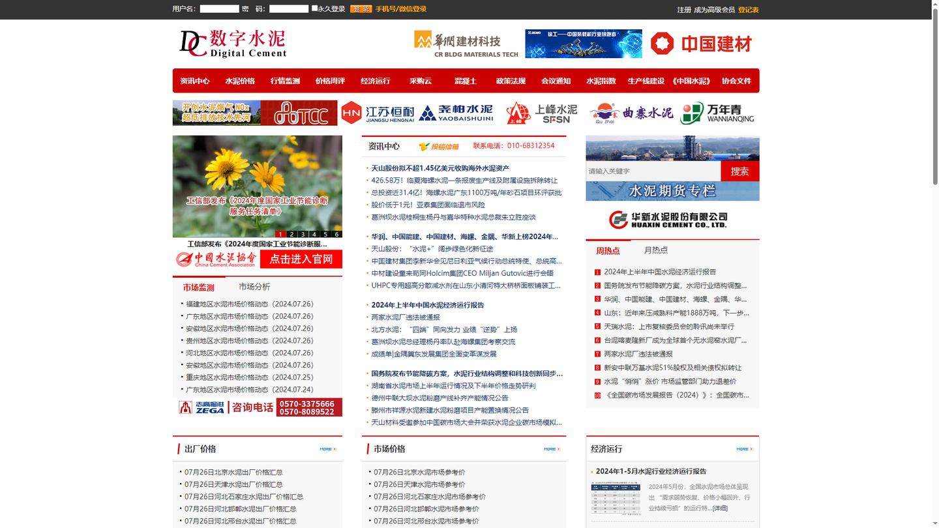This screenshot has width=939, height=528.
Task: Open the 江苏恒耐 Jiangsu Hengnai logo
Action: pyautogui.click(x=378, y=113)
